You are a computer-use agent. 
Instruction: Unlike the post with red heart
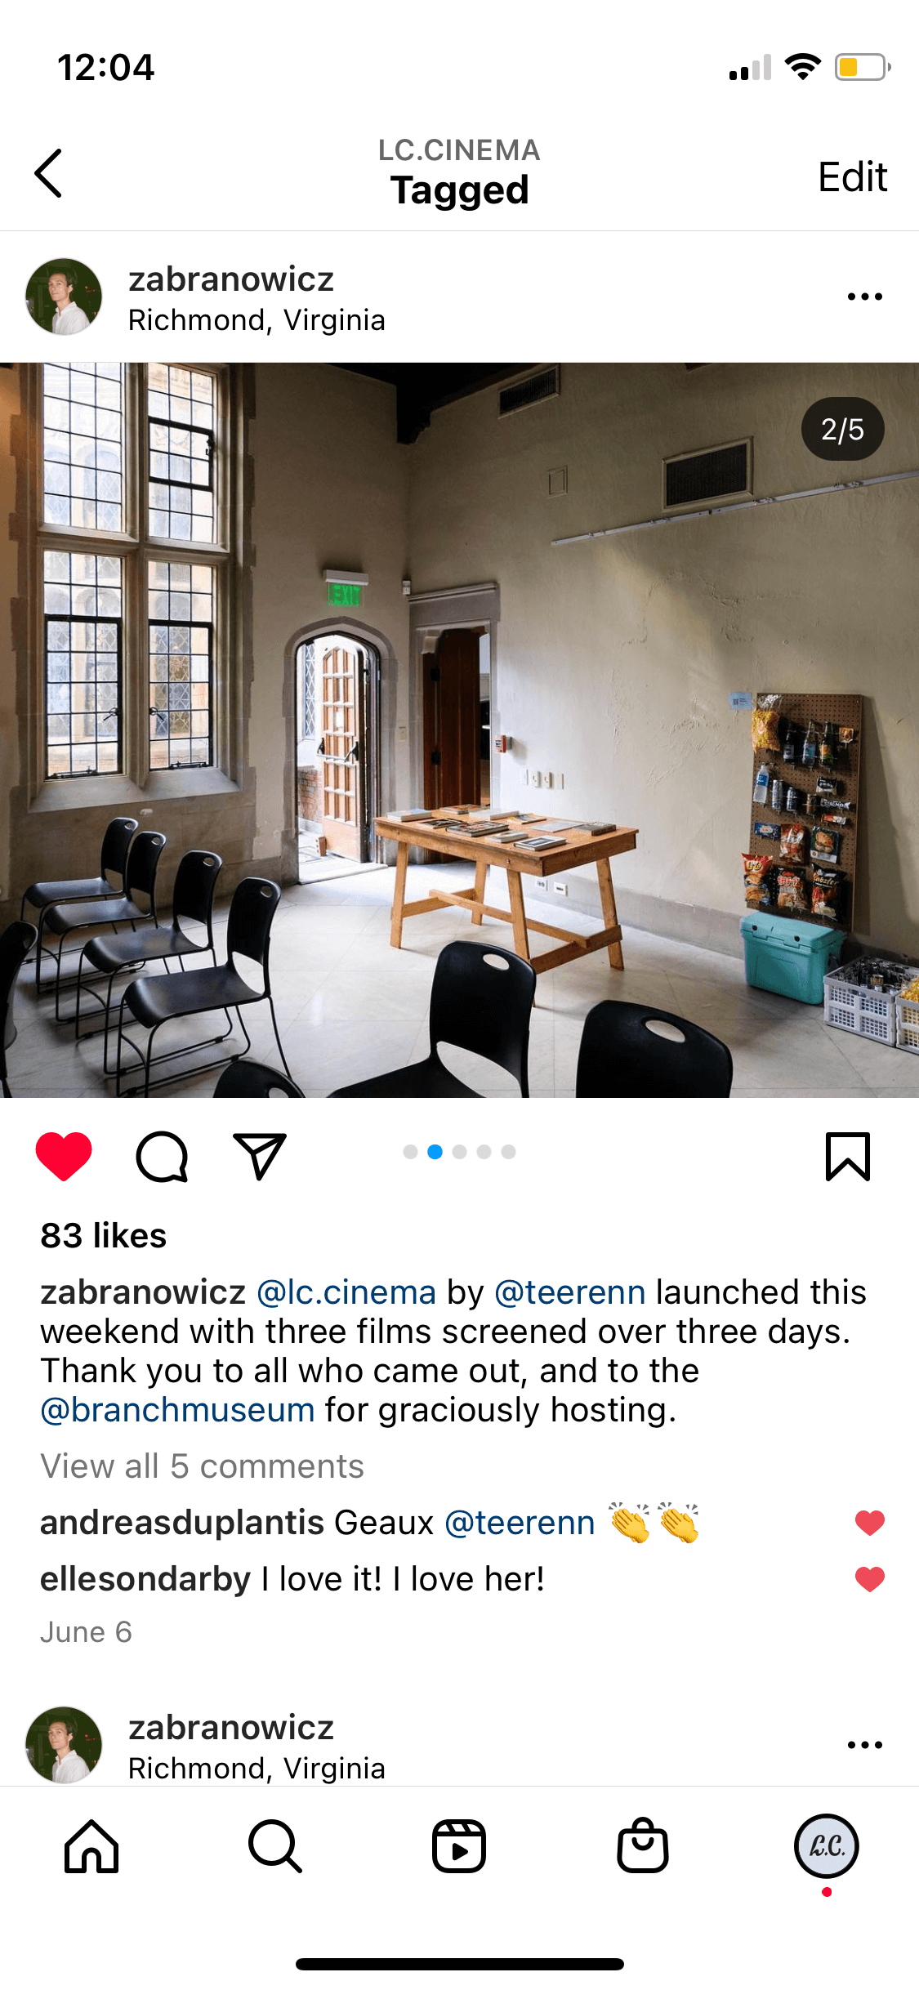point(64,1157)
